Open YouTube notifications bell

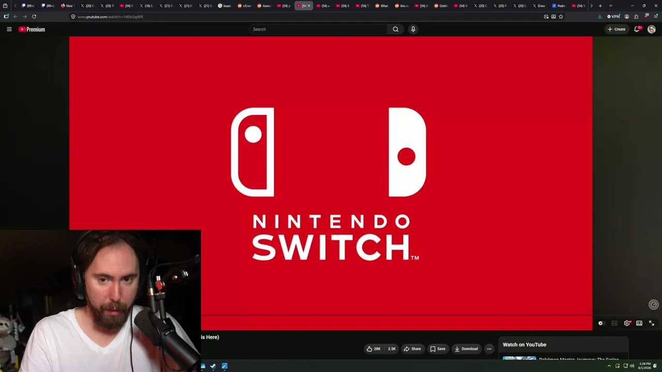pyautogui.click(x=637, y=29)
